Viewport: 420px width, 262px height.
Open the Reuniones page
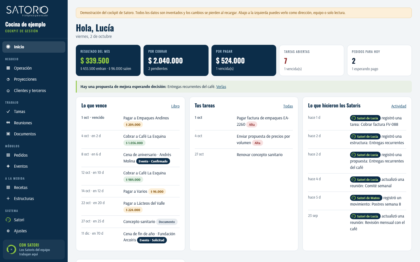click(34, 123)
